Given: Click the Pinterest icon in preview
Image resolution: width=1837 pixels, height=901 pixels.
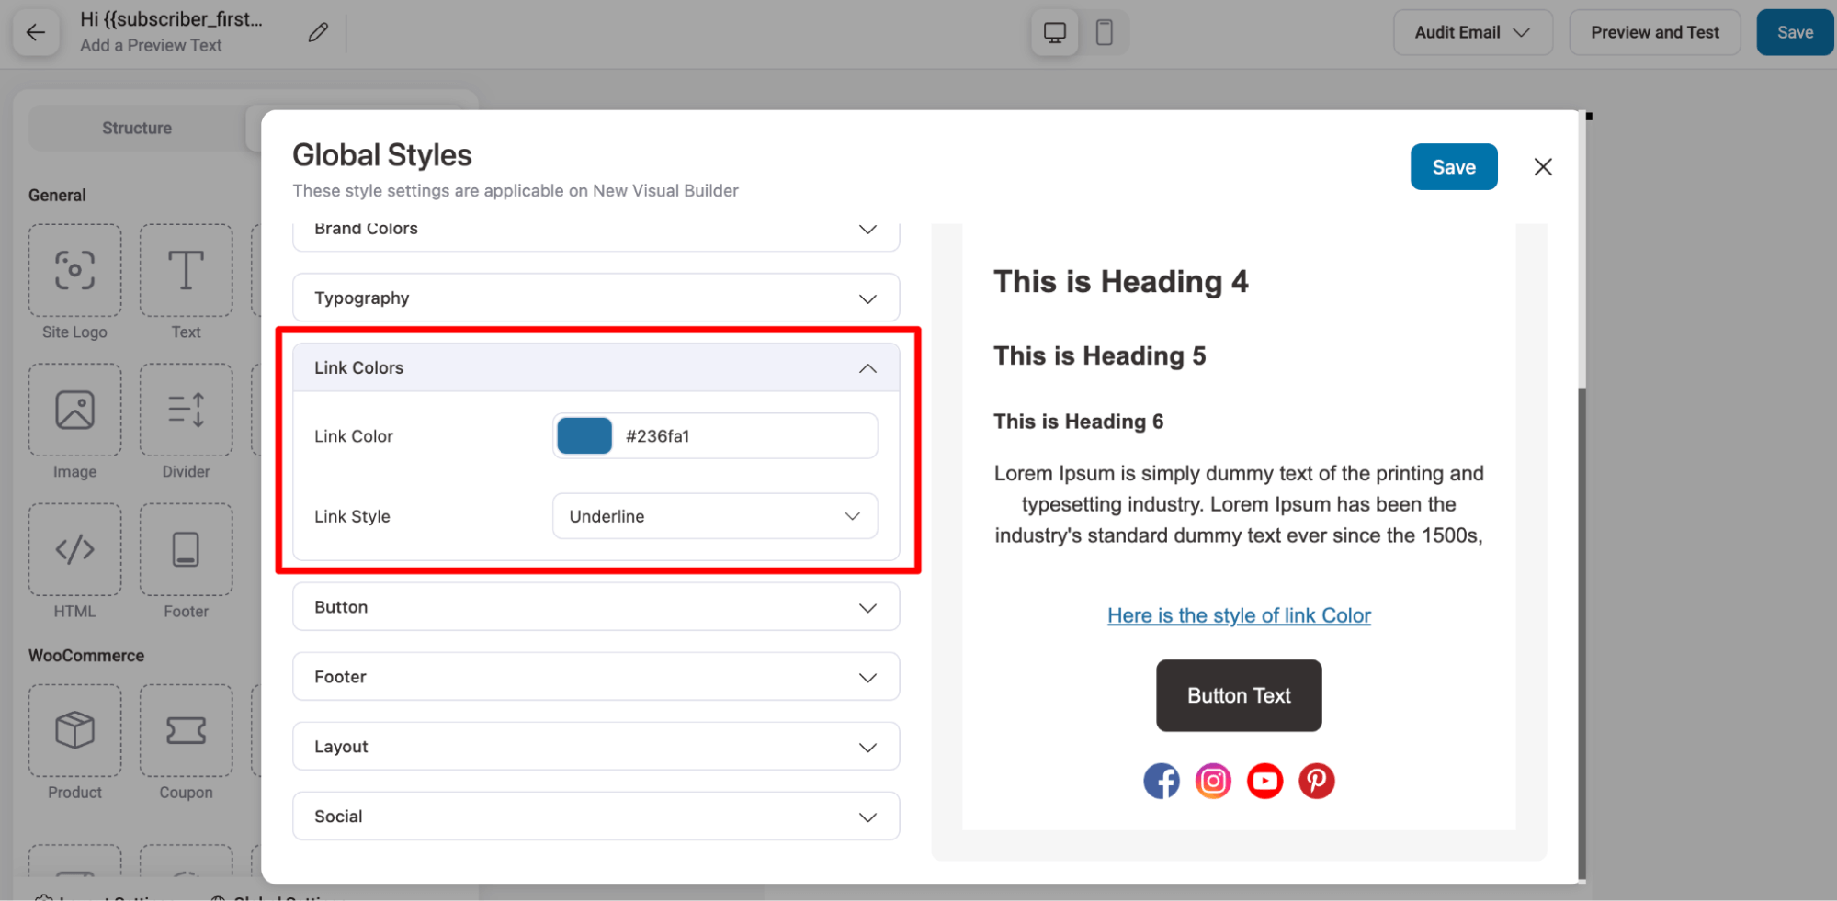Looking at the screenshot, I should coord(1316,781).
